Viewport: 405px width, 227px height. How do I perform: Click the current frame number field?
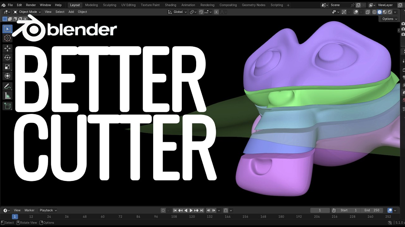point(320,210)
